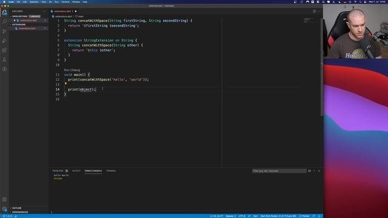Click the debug console filter input
Screen dimensions: 388x218
[x=279, y=171]
